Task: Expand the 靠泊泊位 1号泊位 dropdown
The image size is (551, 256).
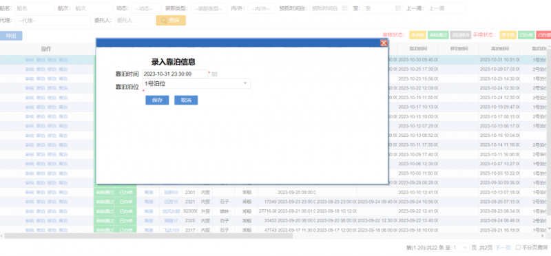Action: coord(196,83)
